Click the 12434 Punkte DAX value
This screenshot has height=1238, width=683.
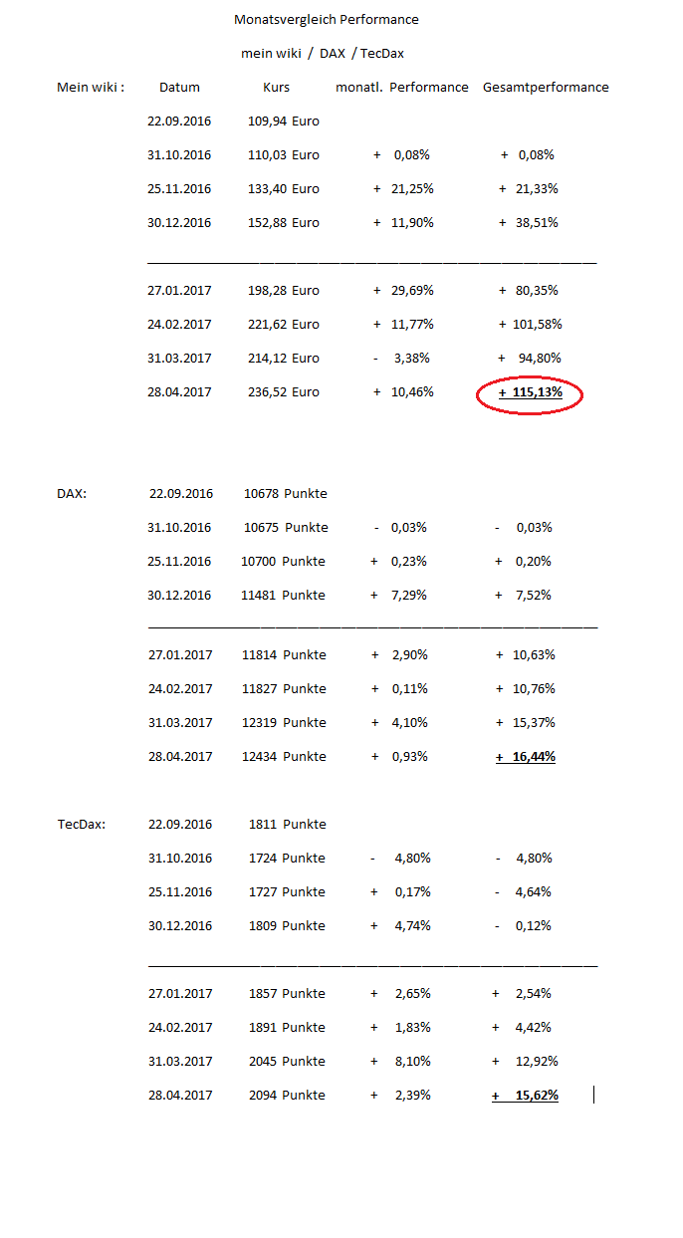284,757
